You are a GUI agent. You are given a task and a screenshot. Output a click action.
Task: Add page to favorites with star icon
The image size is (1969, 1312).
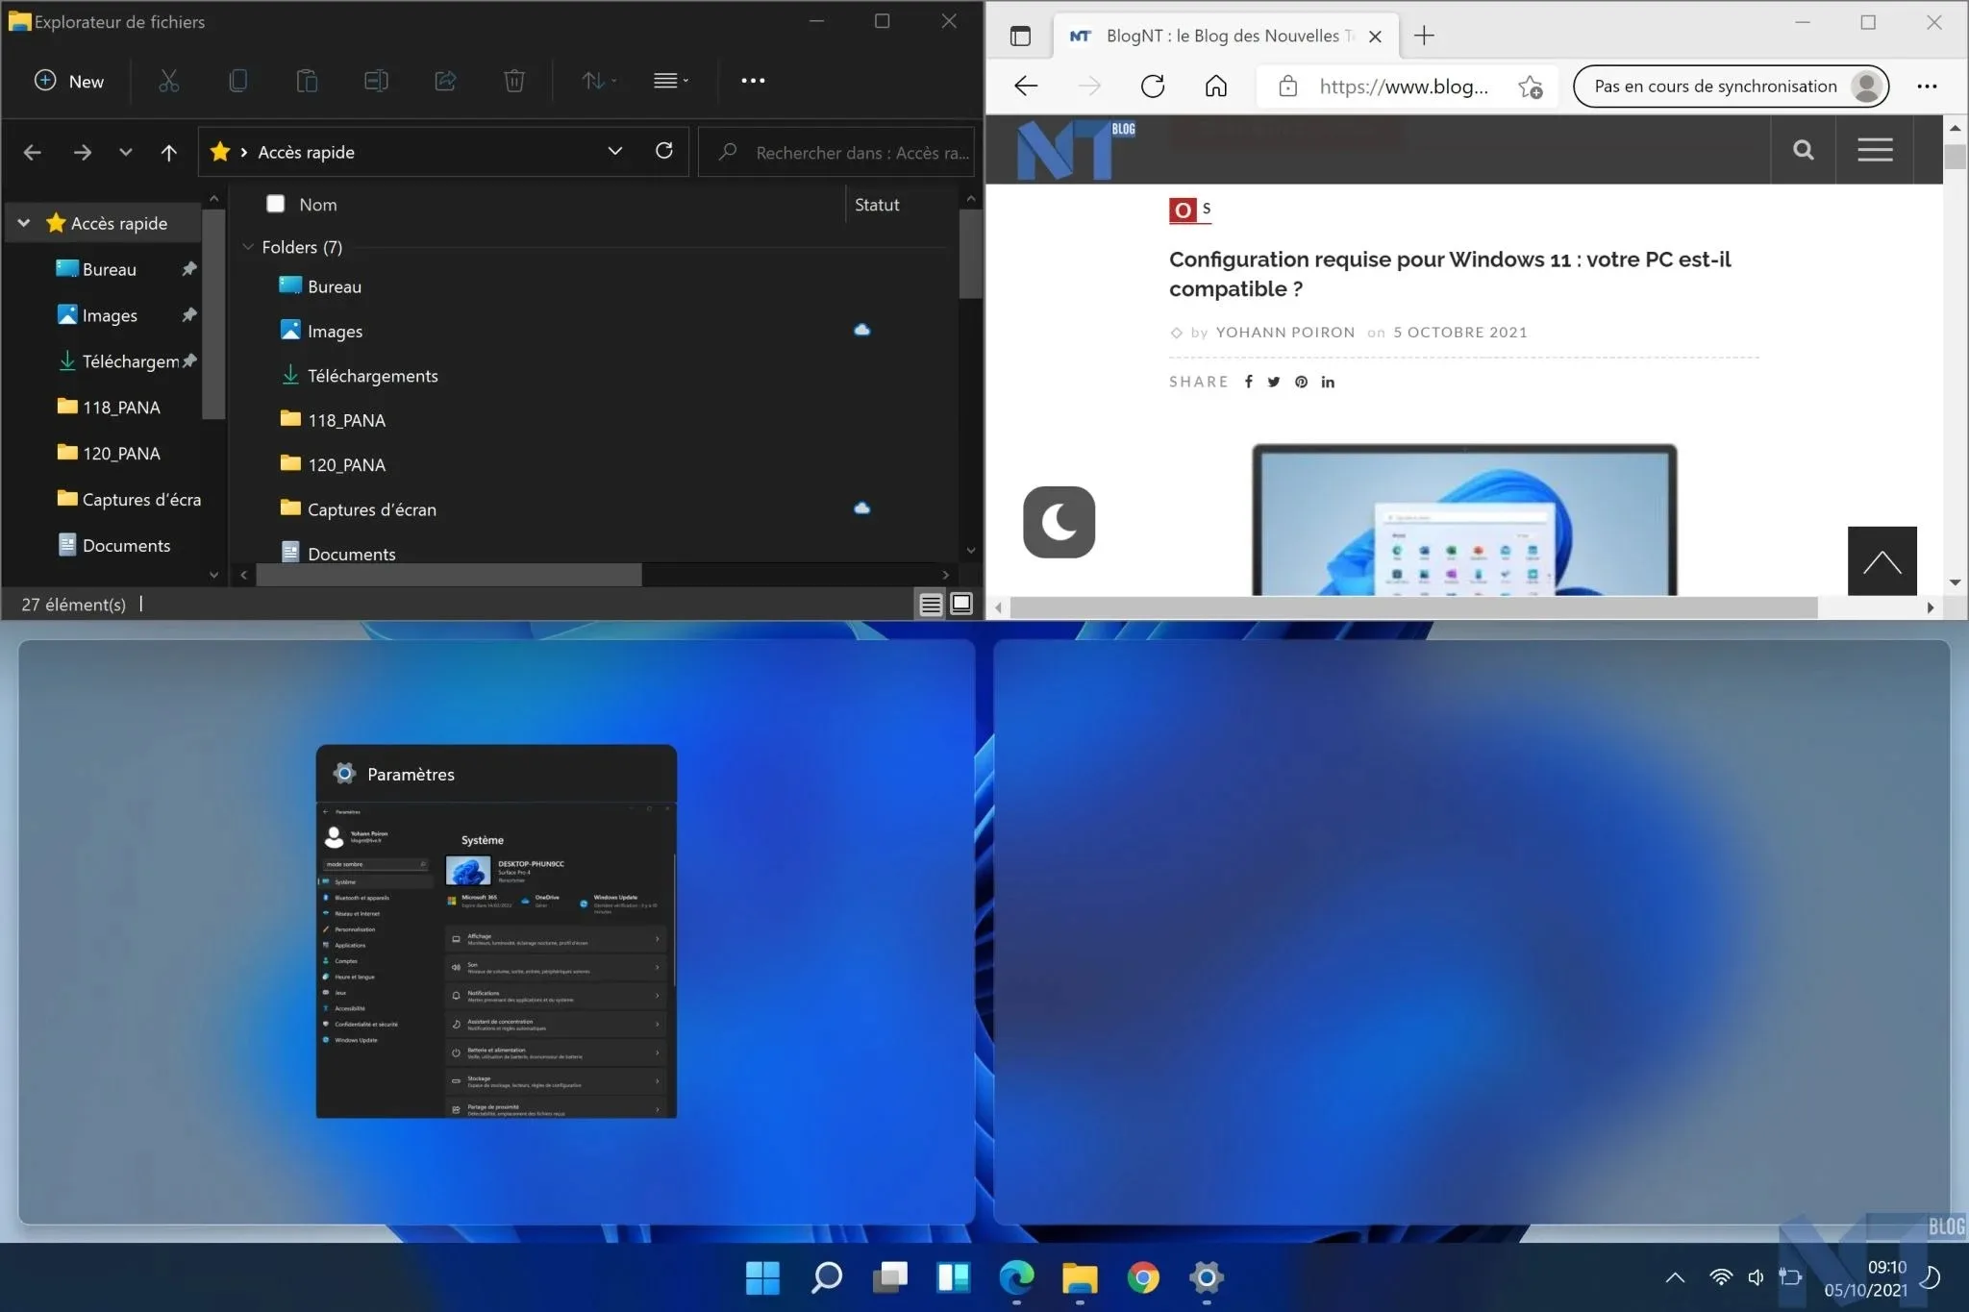point(1530,87)
